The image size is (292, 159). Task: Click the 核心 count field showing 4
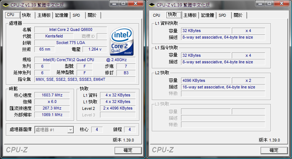pos(97,130)
